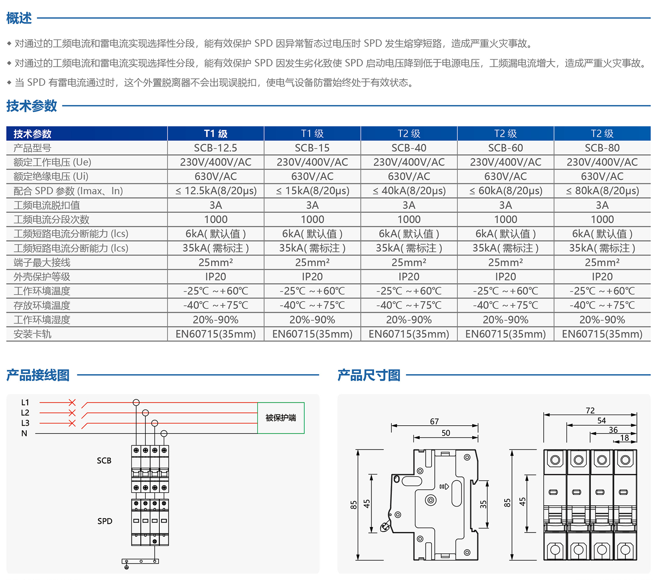
Task: Click the 产品型号 row label
Action: tap(32, 148)
